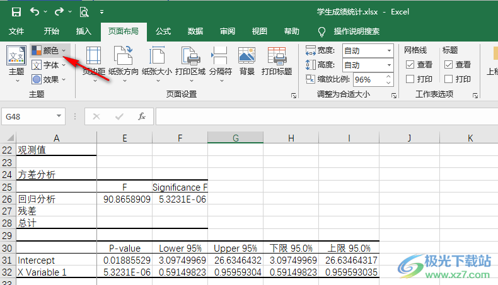The width and height of the screenshot is (498, 285).
Task: Open the 文件 File tab
Action: [16, 31]
